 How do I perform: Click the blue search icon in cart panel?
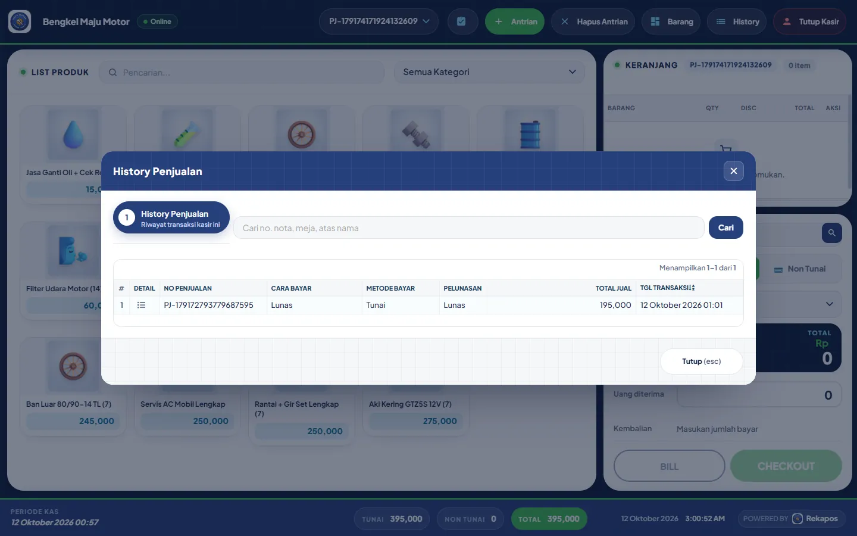pos(831,233)
